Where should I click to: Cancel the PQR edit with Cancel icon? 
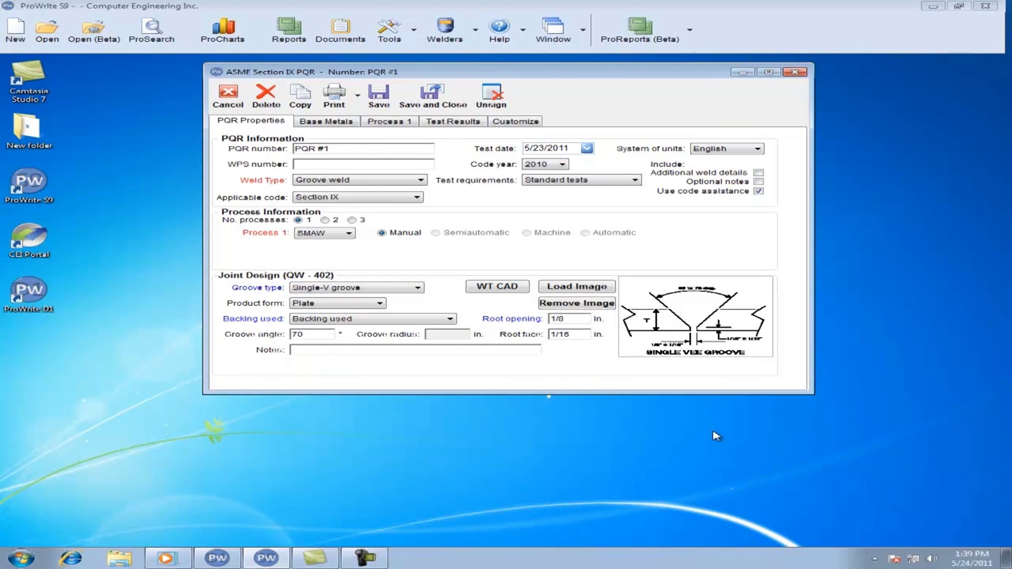click(x=228, y=96)
